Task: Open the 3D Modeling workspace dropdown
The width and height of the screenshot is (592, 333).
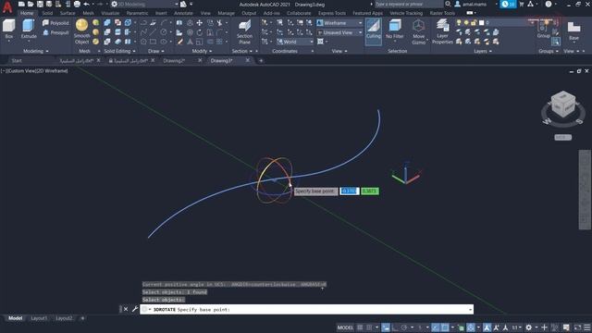Action: click(145, 4)
